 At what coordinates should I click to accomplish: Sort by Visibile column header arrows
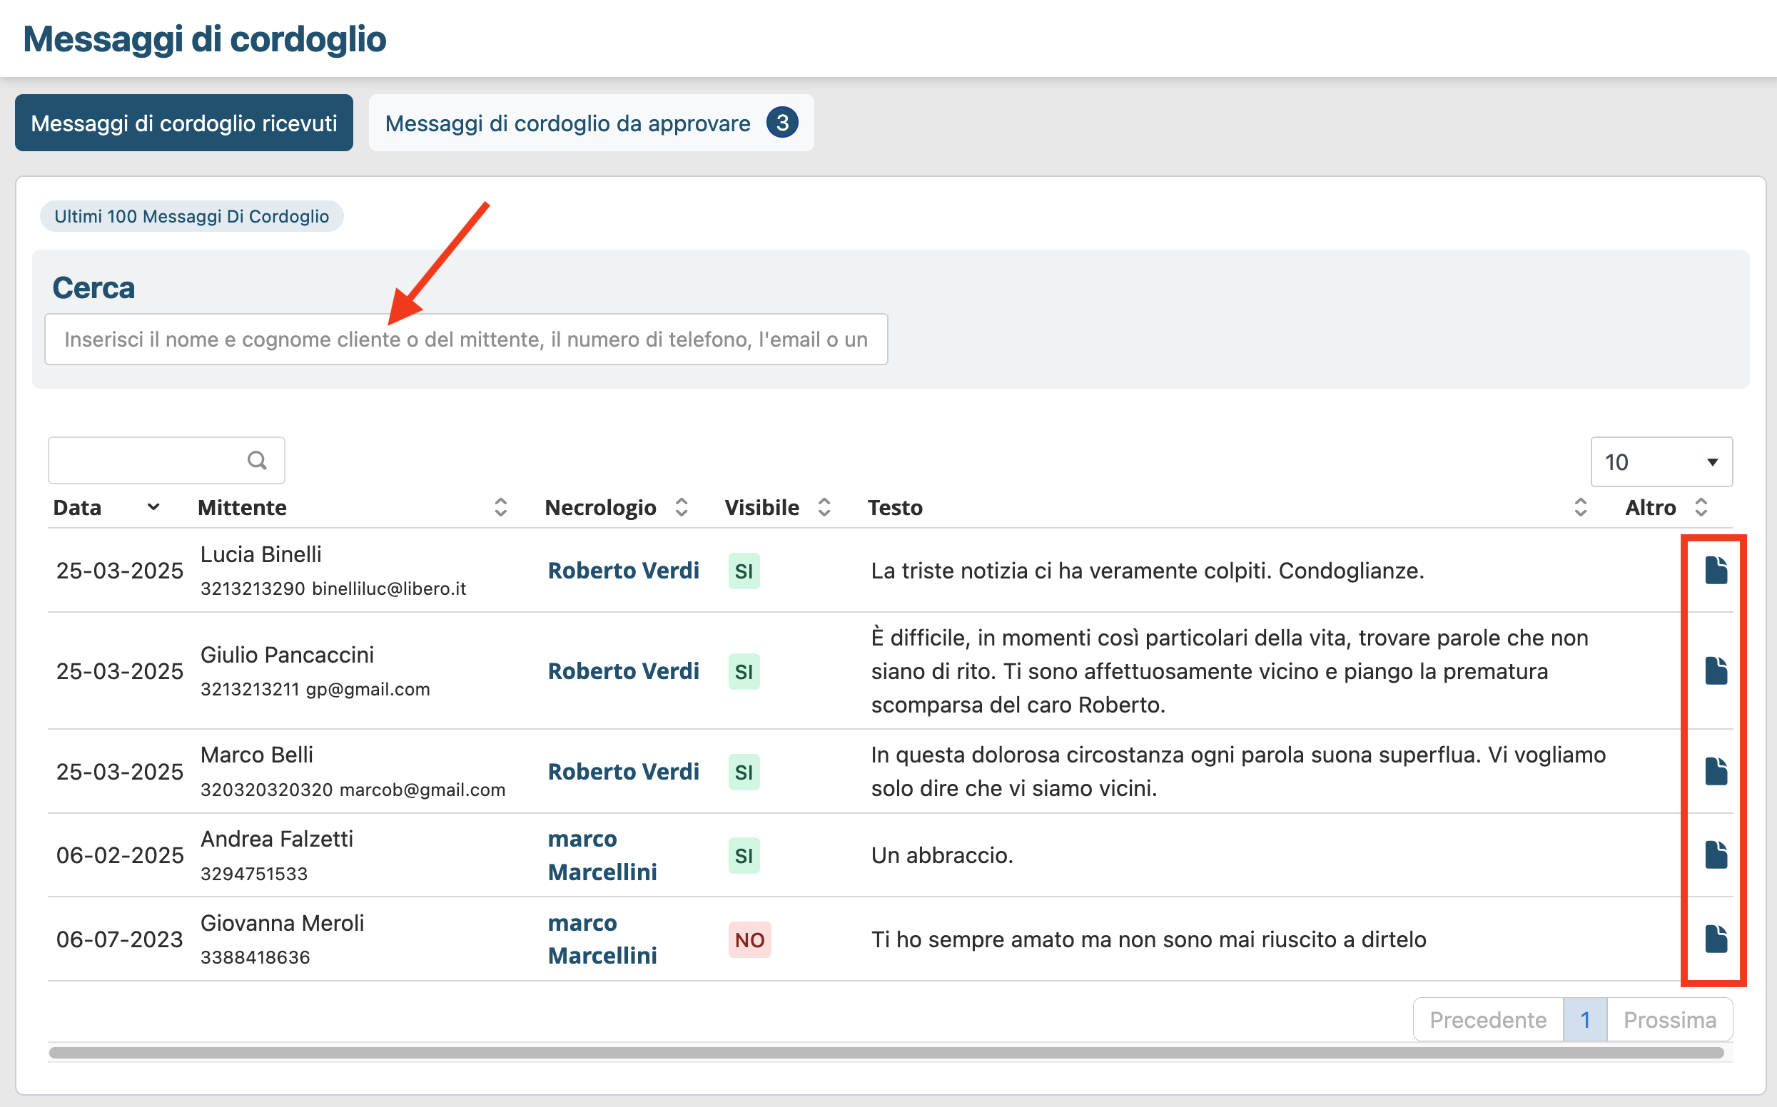click(x=824, y=507)
